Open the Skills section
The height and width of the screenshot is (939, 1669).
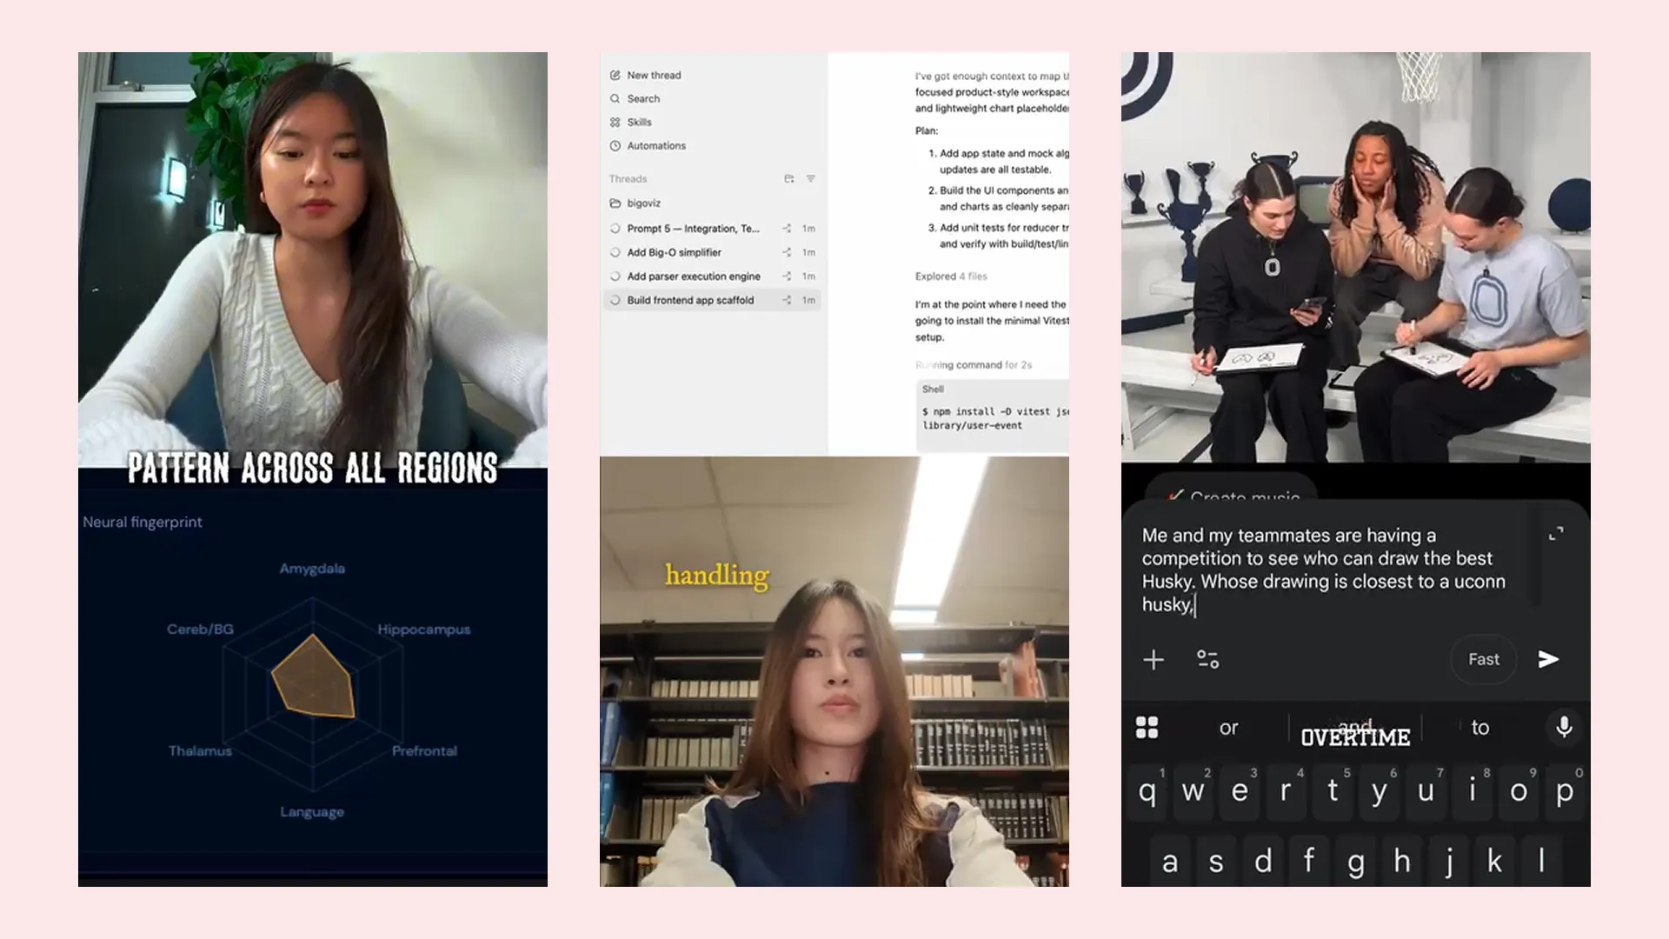coord(639,123)
